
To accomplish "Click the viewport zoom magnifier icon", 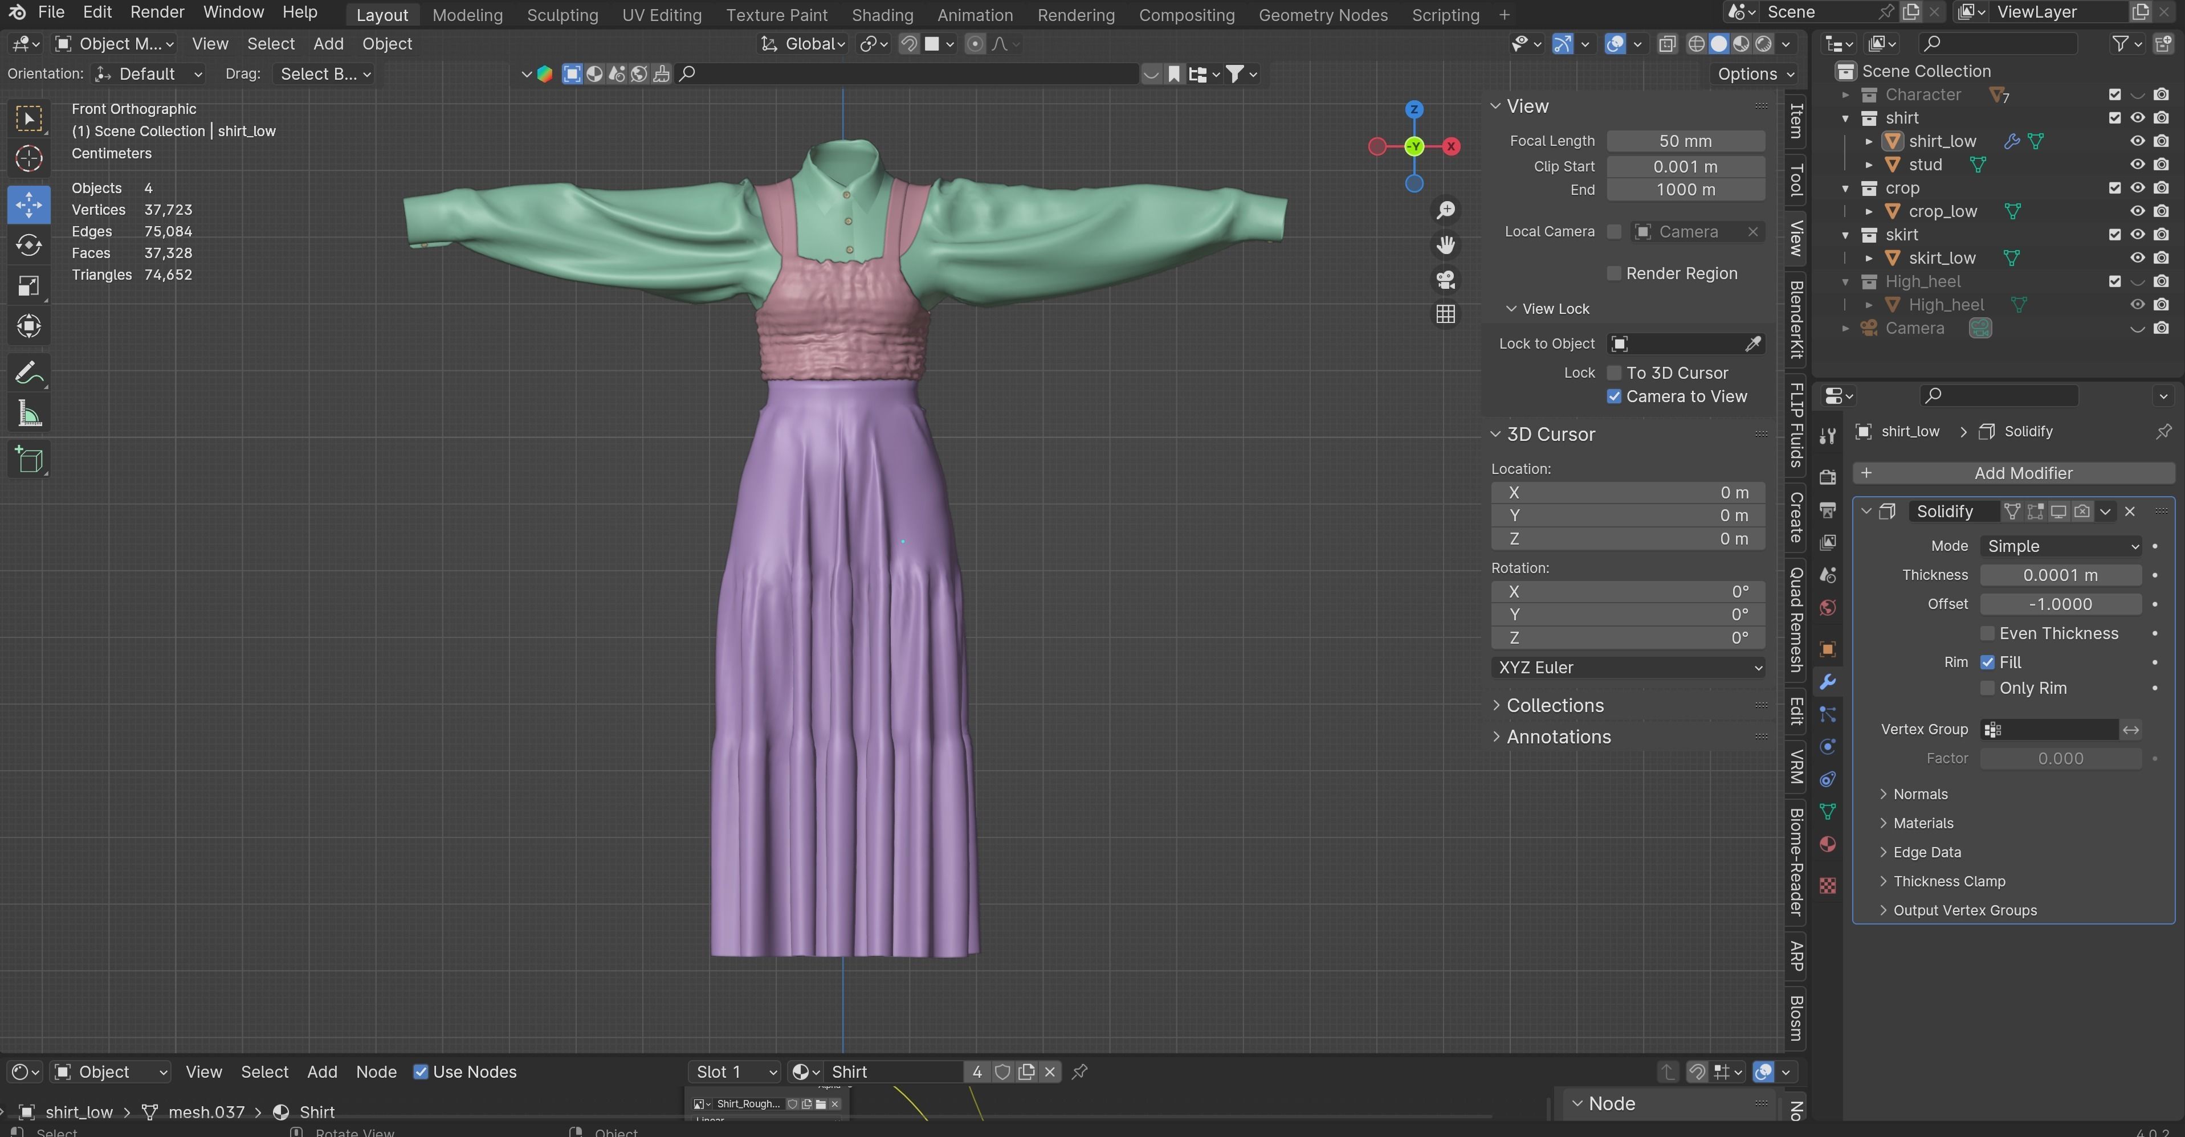I will point(1445,210).
